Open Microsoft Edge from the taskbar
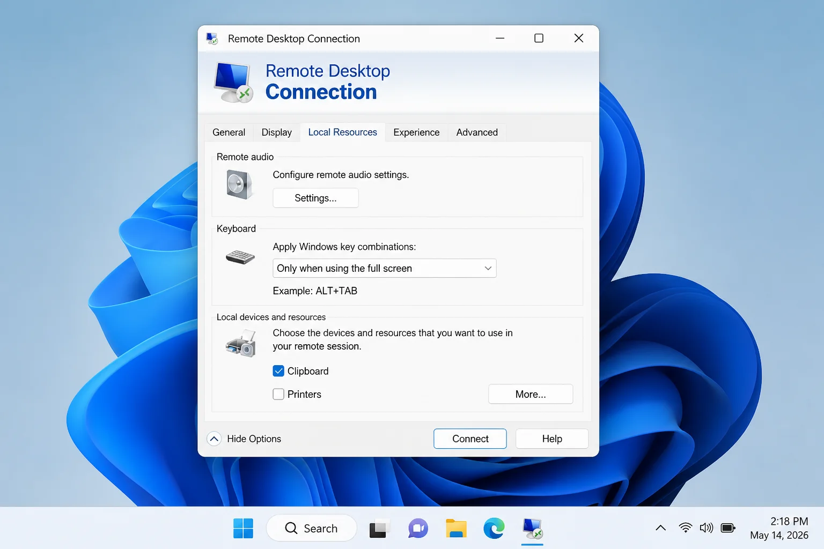This screenshot has height=549, width=824. point(494,529)
